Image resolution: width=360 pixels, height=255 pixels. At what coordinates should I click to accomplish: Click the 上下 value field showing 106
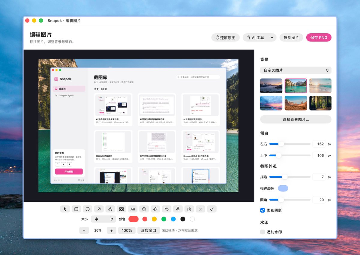[319, 155]
